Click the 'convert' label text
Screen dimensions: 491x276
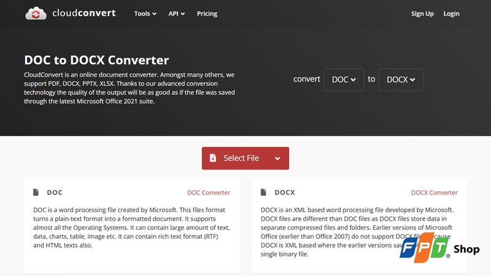click(306, 79)
